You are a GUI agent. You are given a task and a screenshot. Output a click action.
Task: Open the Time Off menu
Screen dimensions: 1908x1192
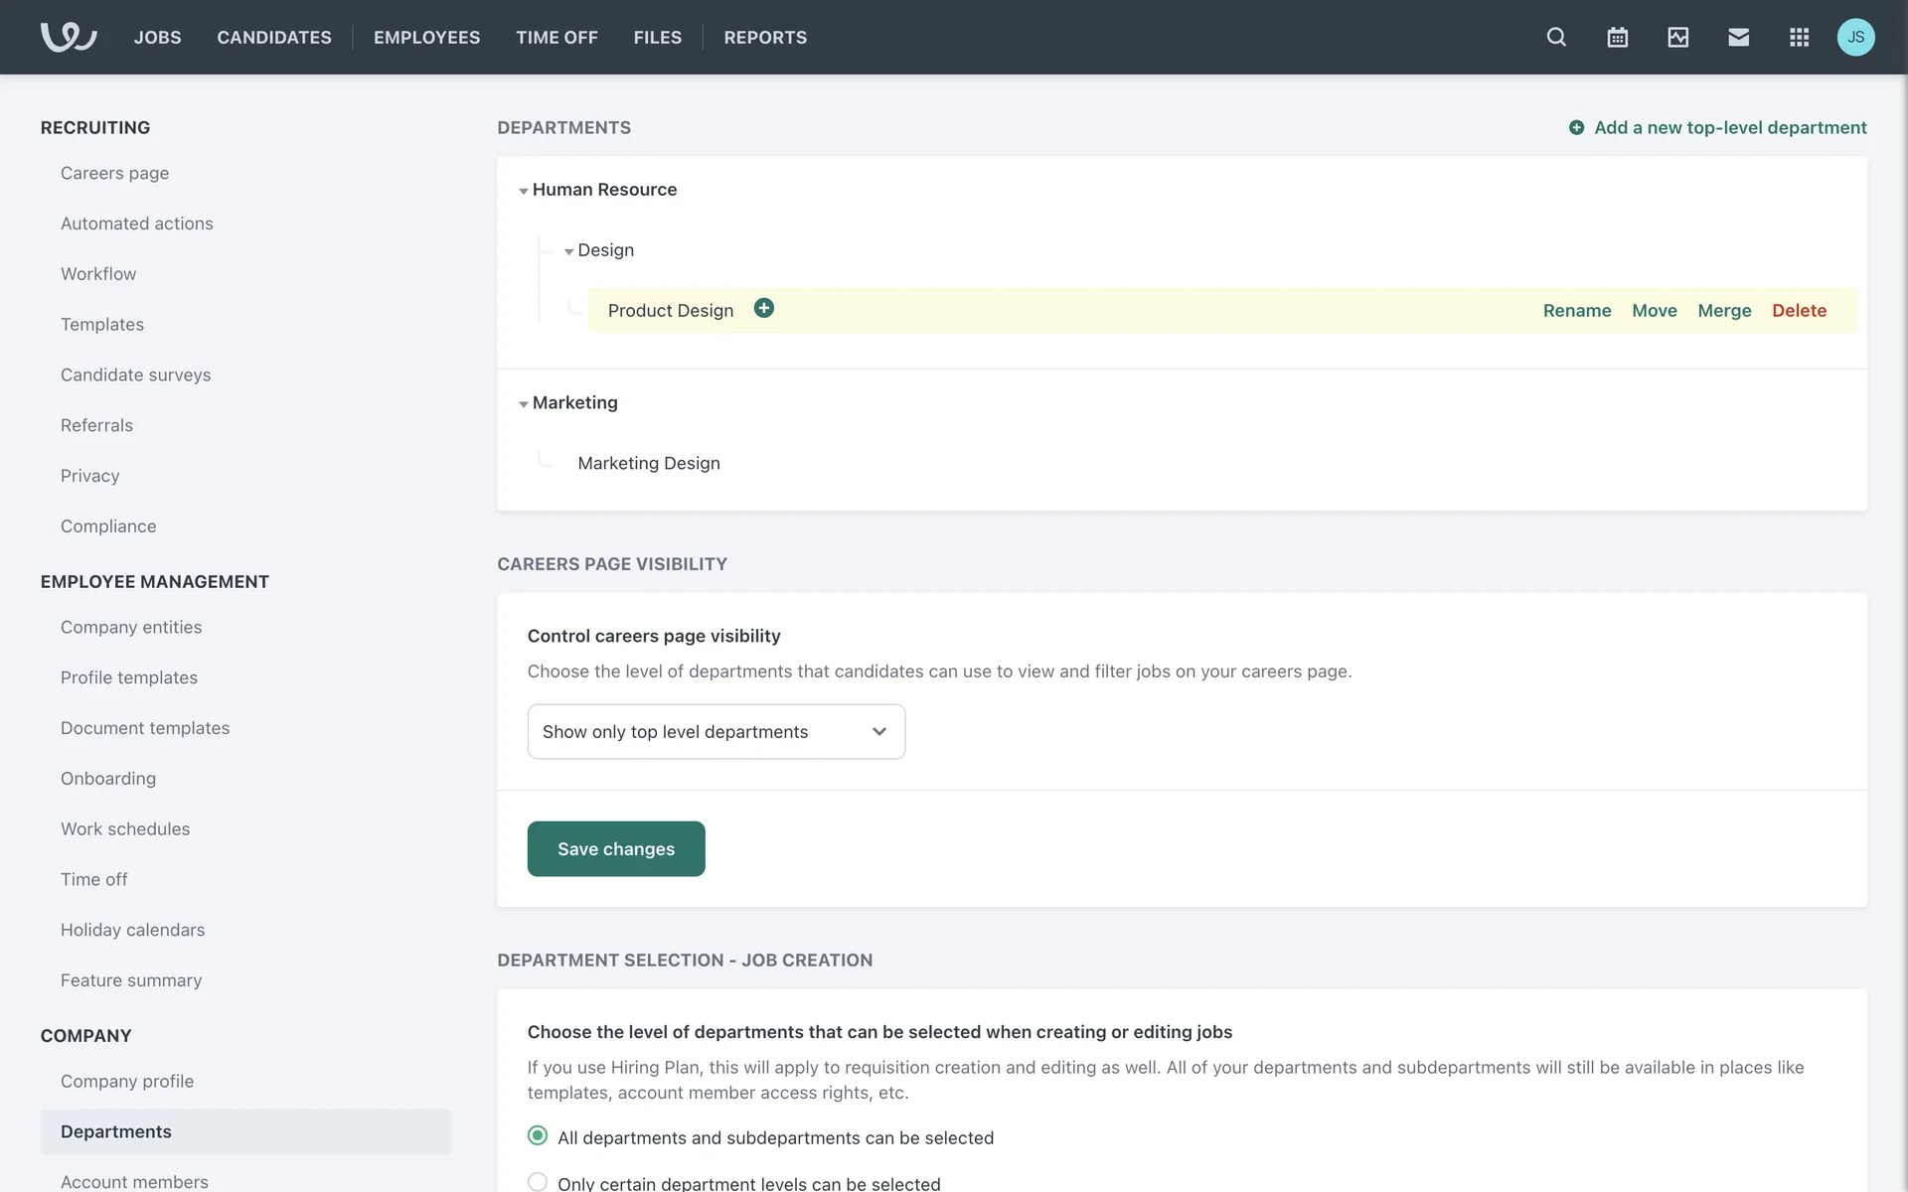[x=556, y=37]
